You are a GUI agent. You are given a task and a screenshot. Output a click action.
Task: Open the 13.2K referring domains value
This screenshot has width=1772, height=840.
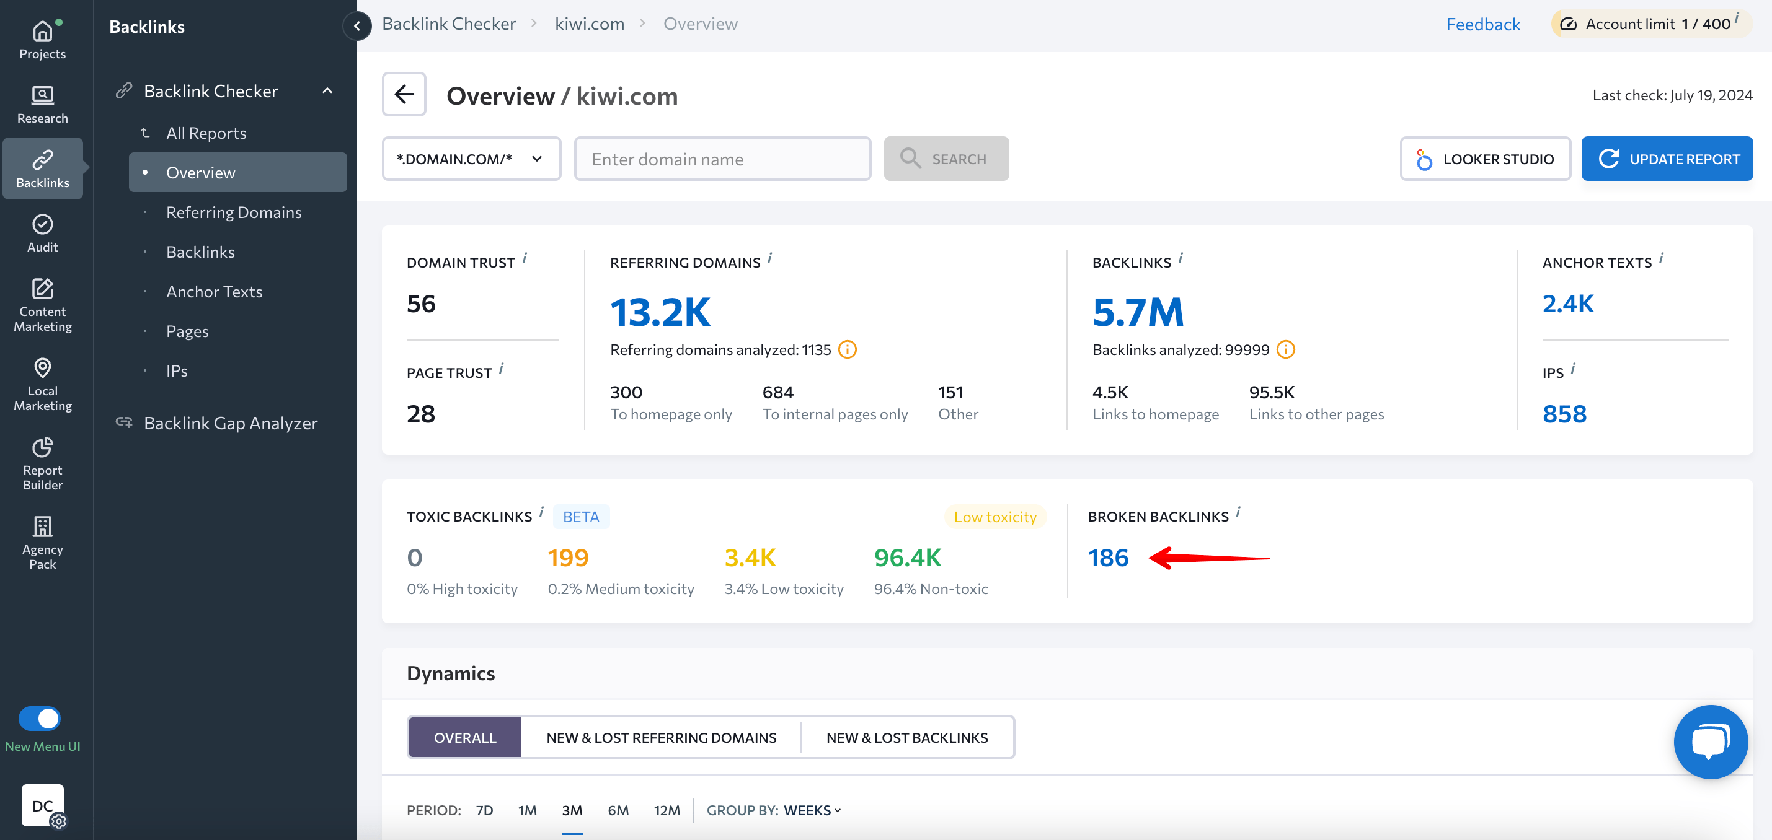coord(660,312)
